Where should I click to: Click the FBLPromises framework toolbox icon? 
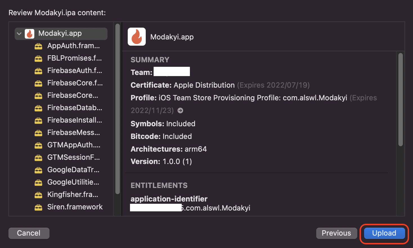click(x=38, y=58)
